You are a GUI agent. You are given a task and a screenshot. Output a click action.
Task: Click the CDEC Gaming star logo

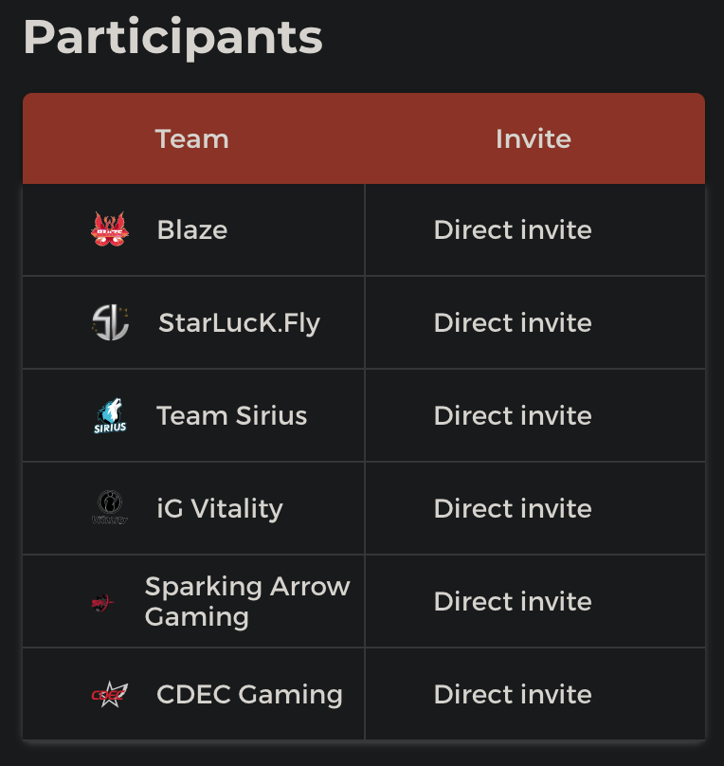pyautogui.click(x=109, y=694)
